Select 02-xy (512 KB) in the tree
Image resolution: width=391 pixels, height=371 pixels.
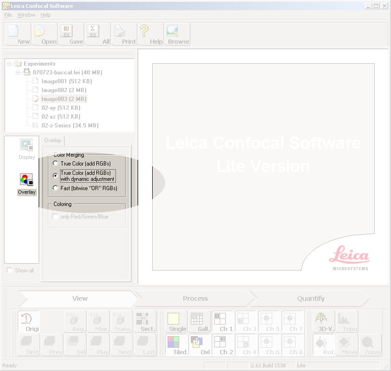coord(61,107)
